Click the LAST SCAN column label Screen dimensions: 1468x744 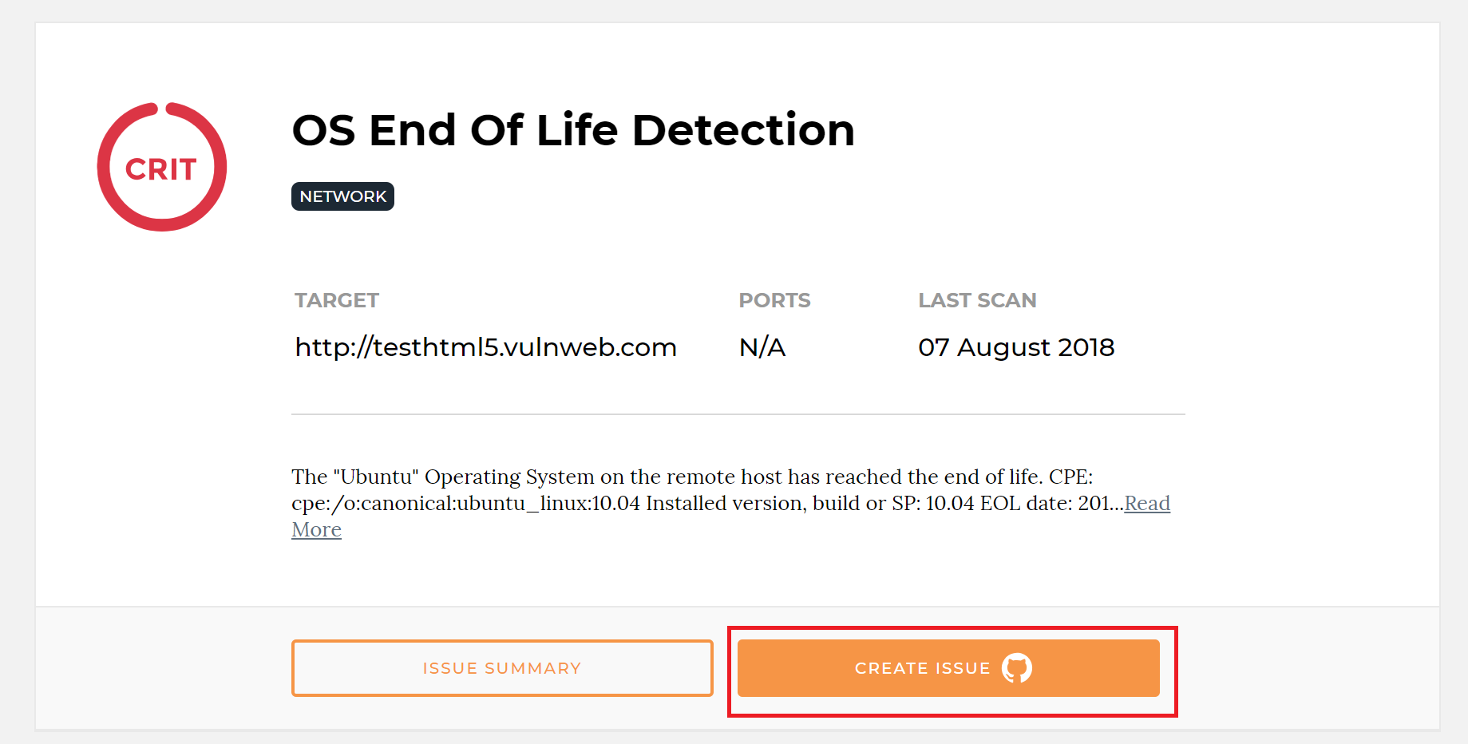tap(977, 300)
